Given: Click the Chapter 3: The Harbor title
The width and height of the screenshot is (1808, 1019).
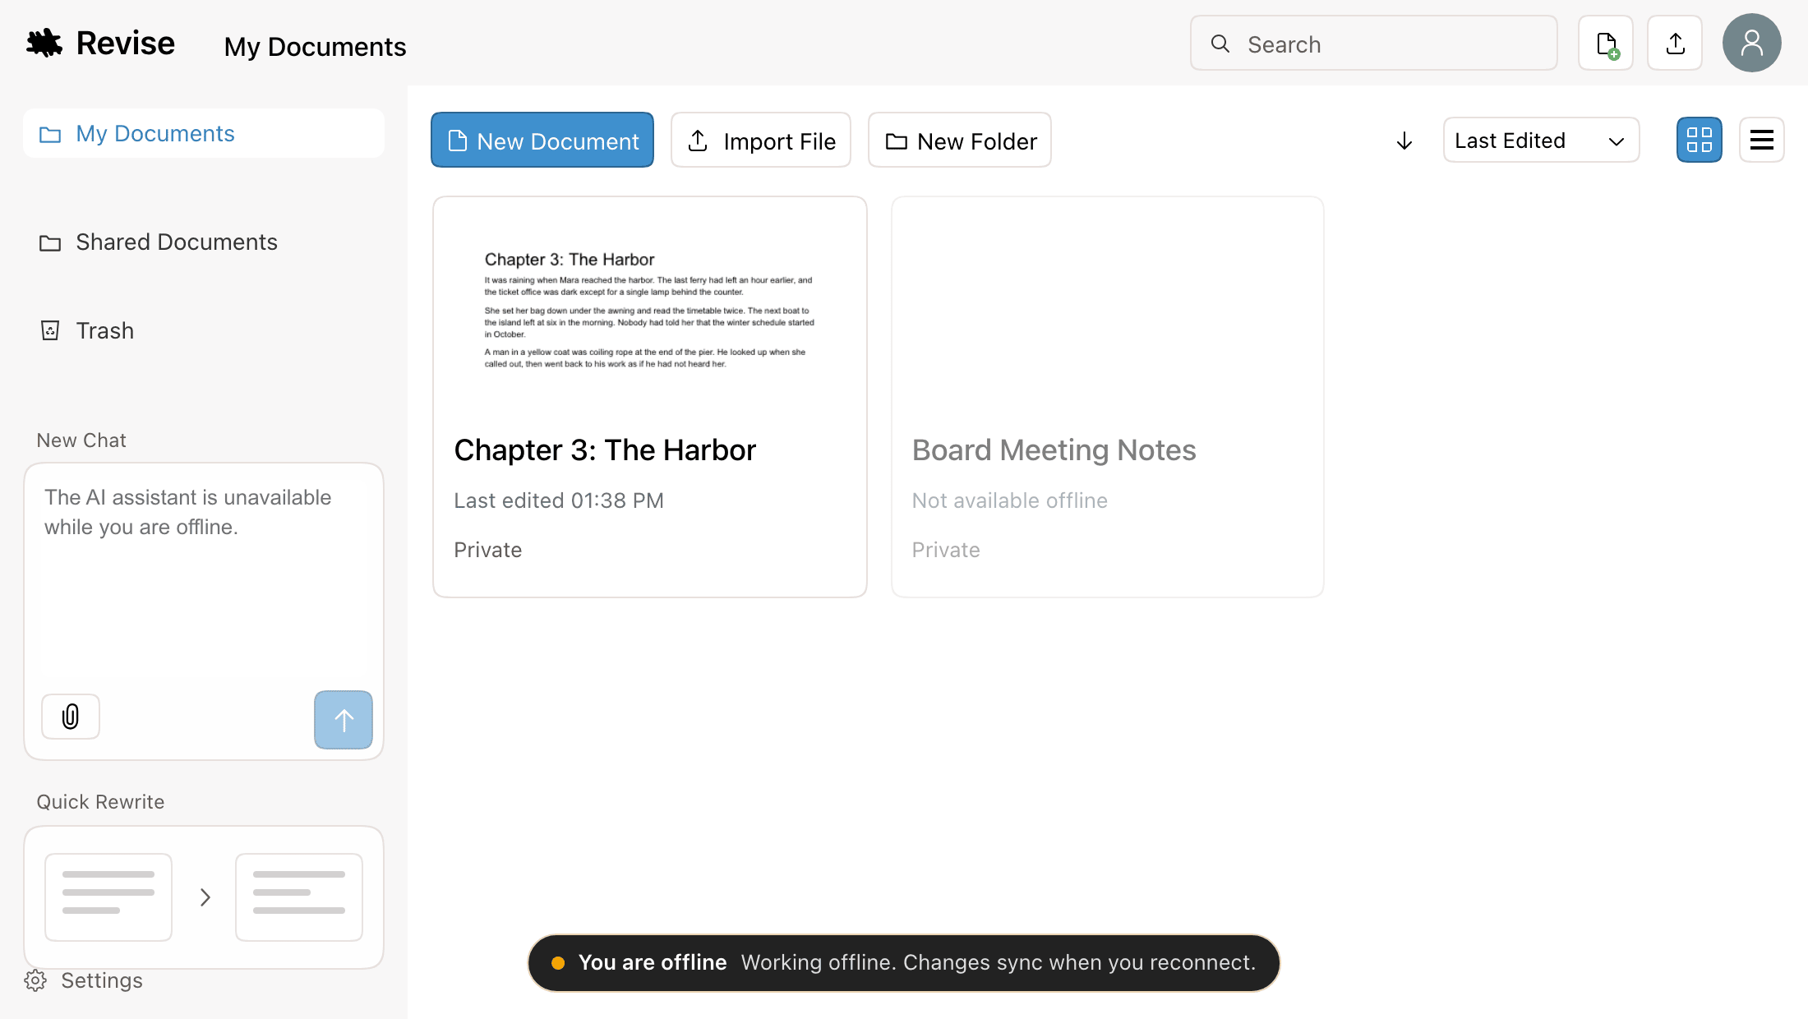Looking at the screenshot, I should [605, 450].
